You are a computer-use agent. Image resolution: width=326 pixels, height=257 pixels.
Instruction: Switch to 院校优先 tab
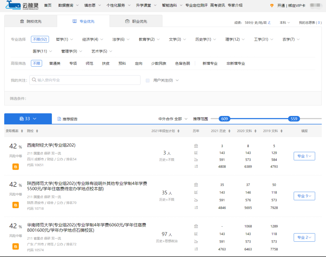(31, 21)
